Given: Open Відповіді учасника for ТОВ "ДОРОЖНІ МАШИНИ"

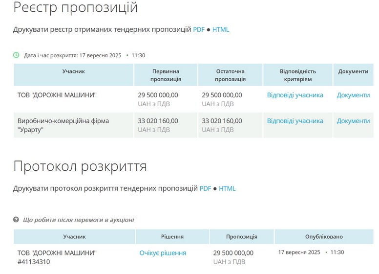Looking at the screenshot, I should click(x=295, y=95).
